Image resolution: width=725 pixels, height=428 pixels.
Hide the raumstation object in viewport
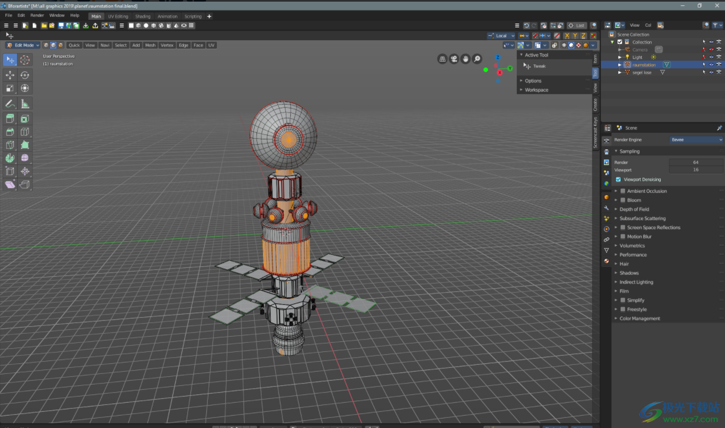(x=711, y=65)
